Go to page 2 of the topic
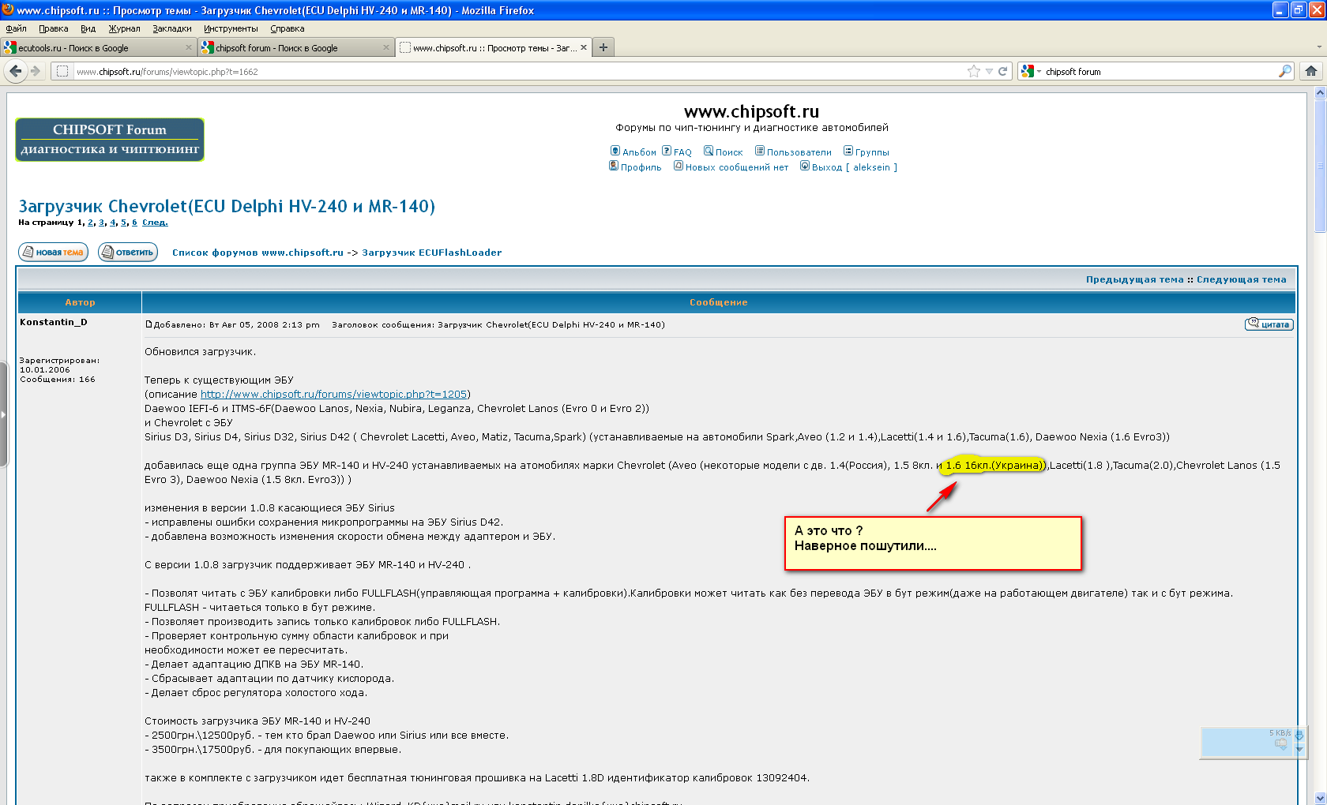The width and height of the screenshot is (1327, 805). click(x=90, y=223)
